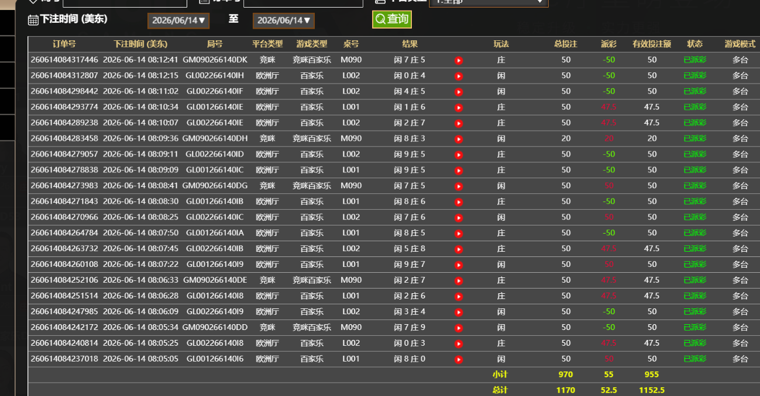
Task: Click the 局号 column header
Action: click(x=215, y=44)
